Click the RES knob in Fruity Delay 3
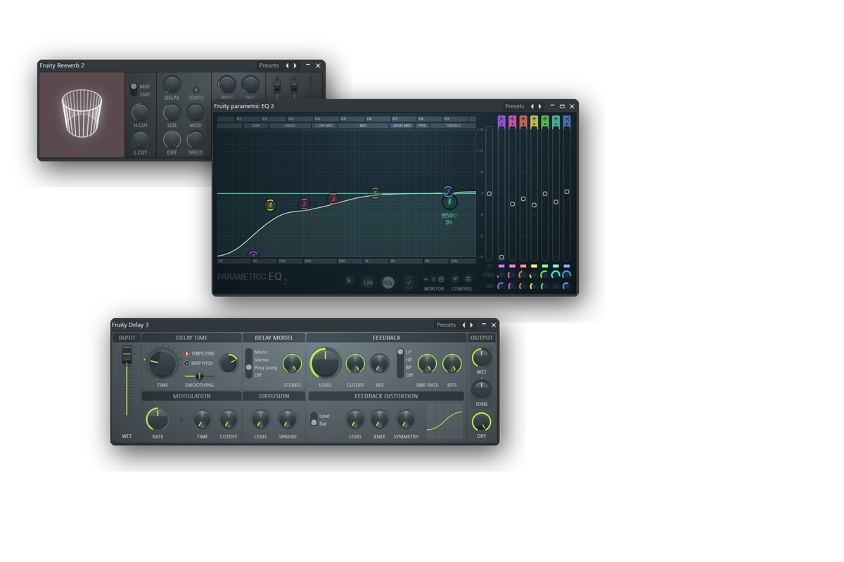 [380, 364]
